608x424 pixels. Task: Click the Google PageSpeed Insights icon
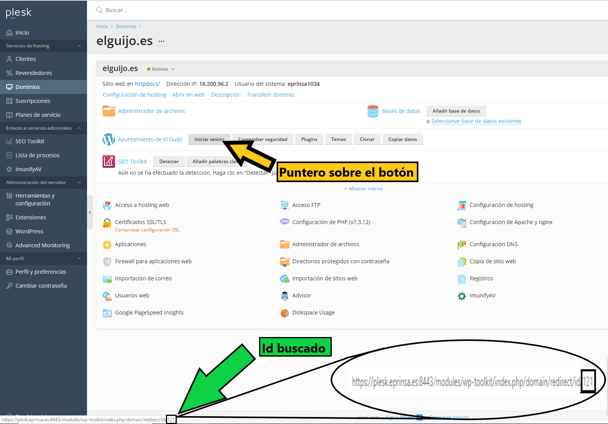(107, 313)
